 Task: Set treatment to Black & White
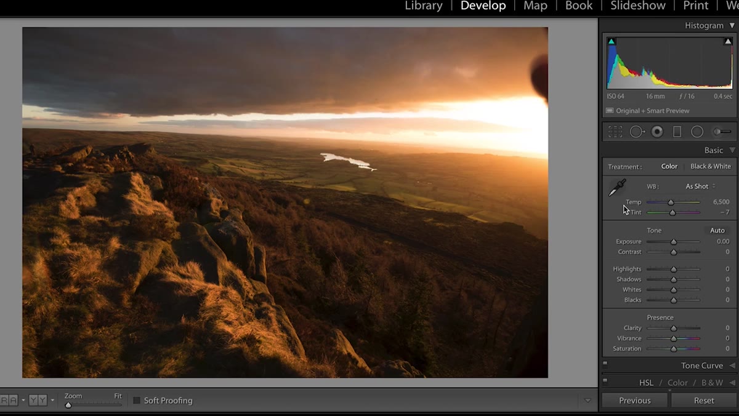coord(711,166)
